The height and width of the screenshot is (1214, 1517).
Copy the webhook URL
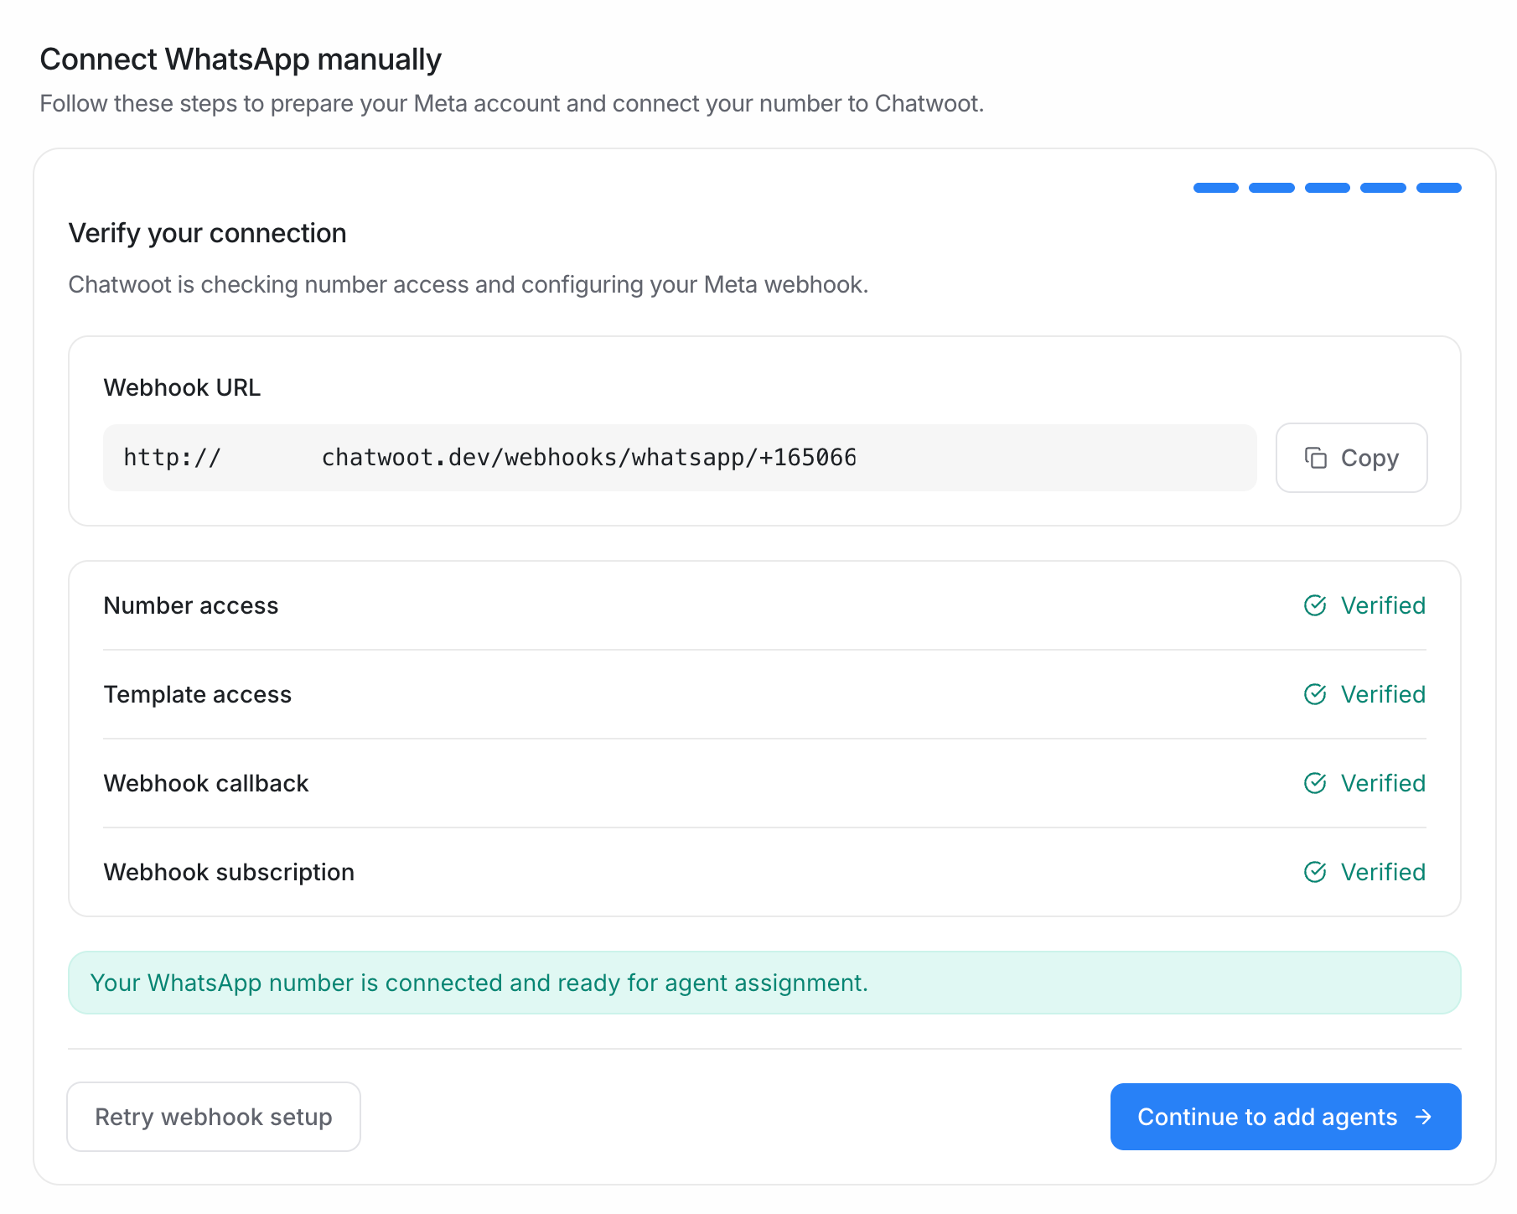(x=1351, y=458)
